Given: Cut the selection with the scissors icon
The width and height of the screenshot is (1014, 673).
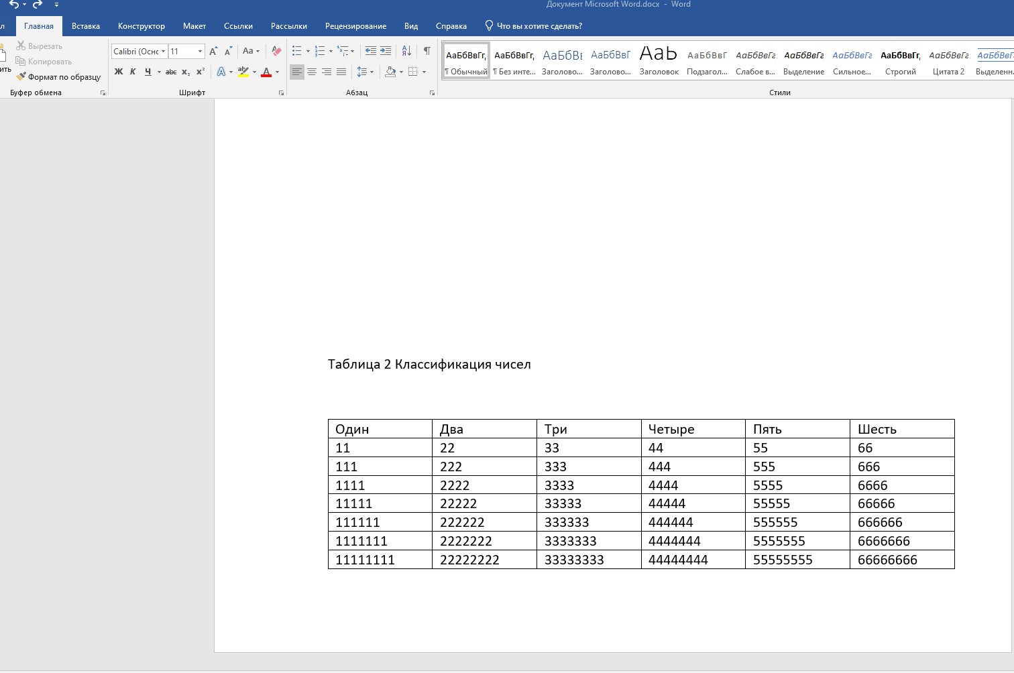Looking at the screenshot, I should 21,46.
